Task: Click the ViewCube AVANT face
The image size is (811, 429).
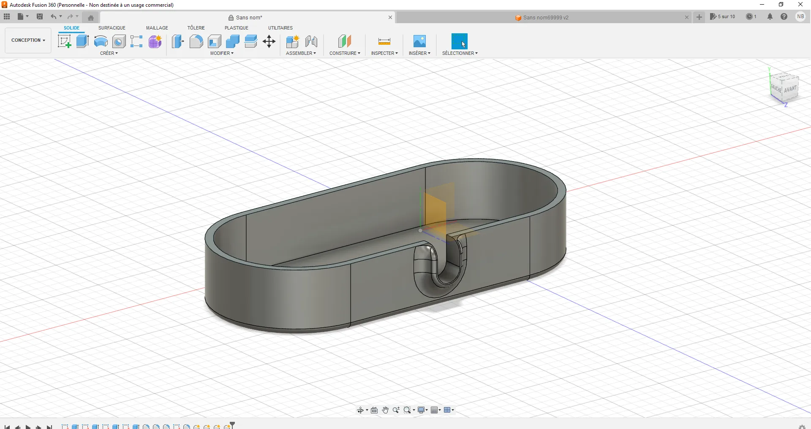Action: 790,89
